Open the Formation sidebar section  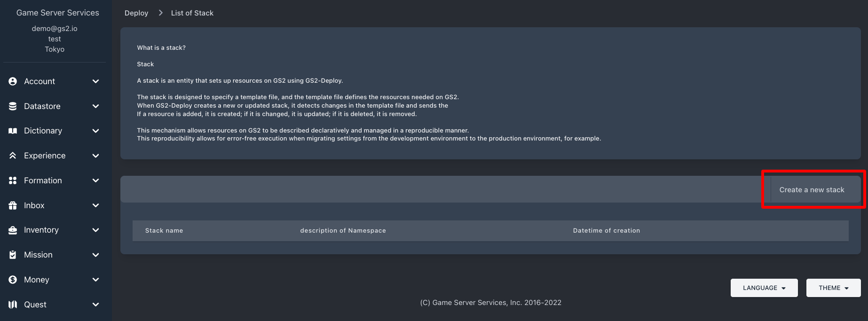(x=55, y=180)
